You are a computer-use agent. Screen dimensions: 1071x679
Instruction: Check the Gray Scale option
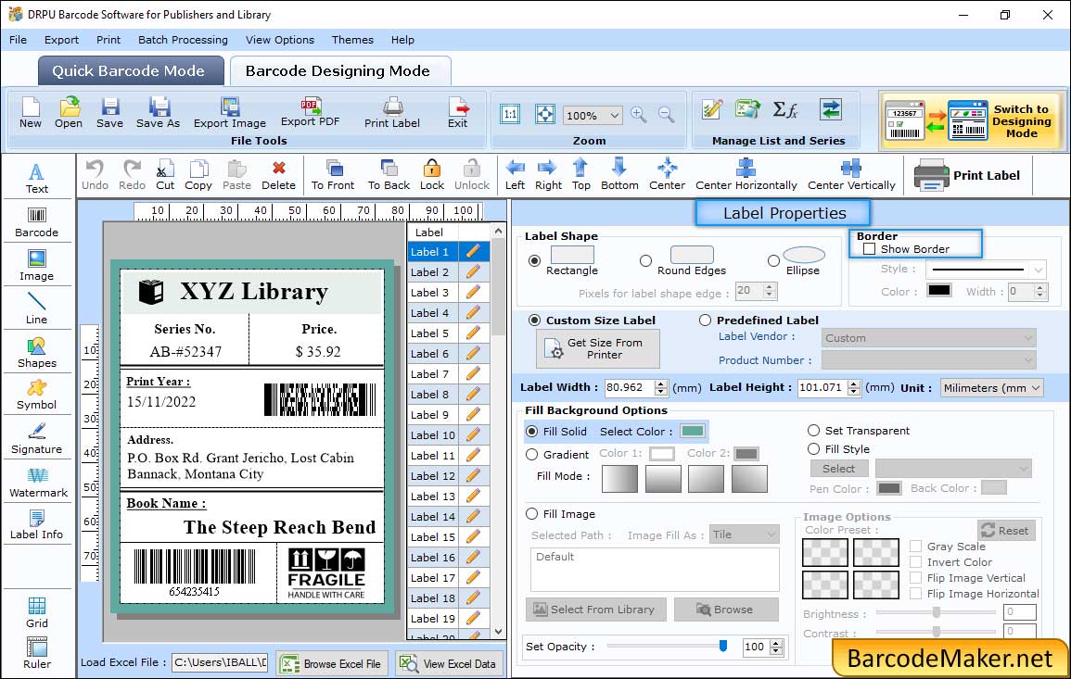(x=916, y=546)
